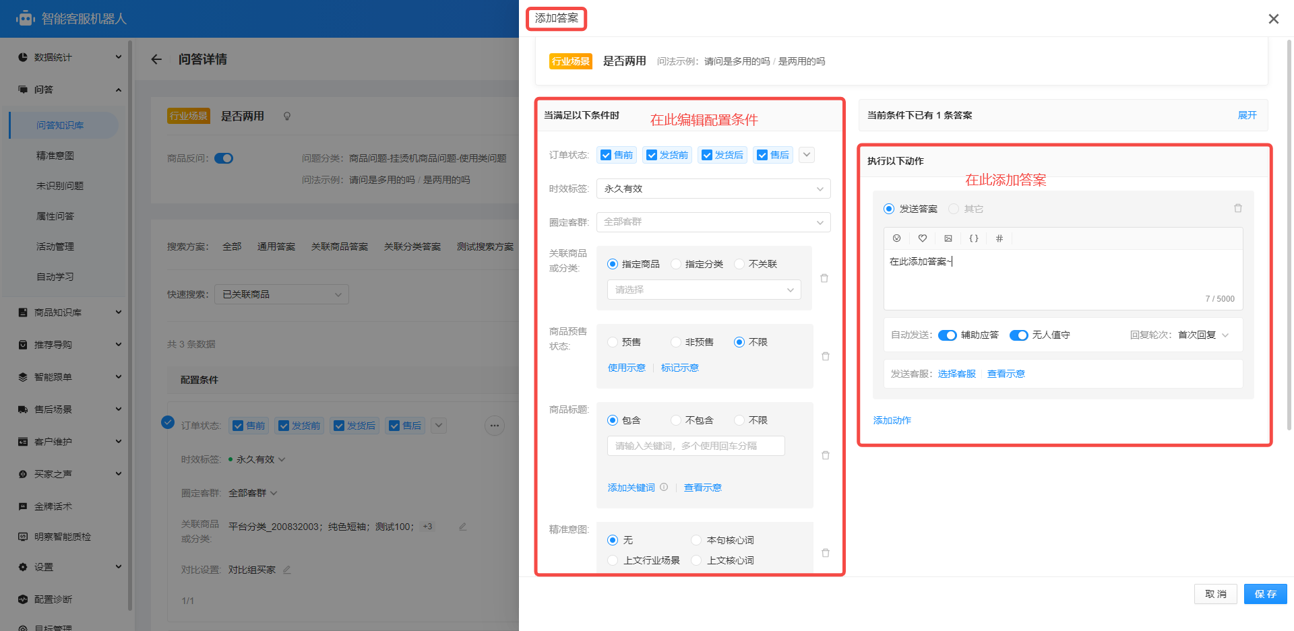This screenshot has width=1294, height=631.
Task: Switch to the 通用答案 search tab
Action: click(x=276, y=246)
